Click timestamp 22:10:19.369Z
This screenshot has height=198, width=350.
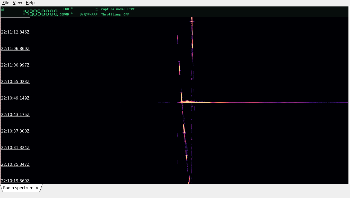(x=15, y=181)
